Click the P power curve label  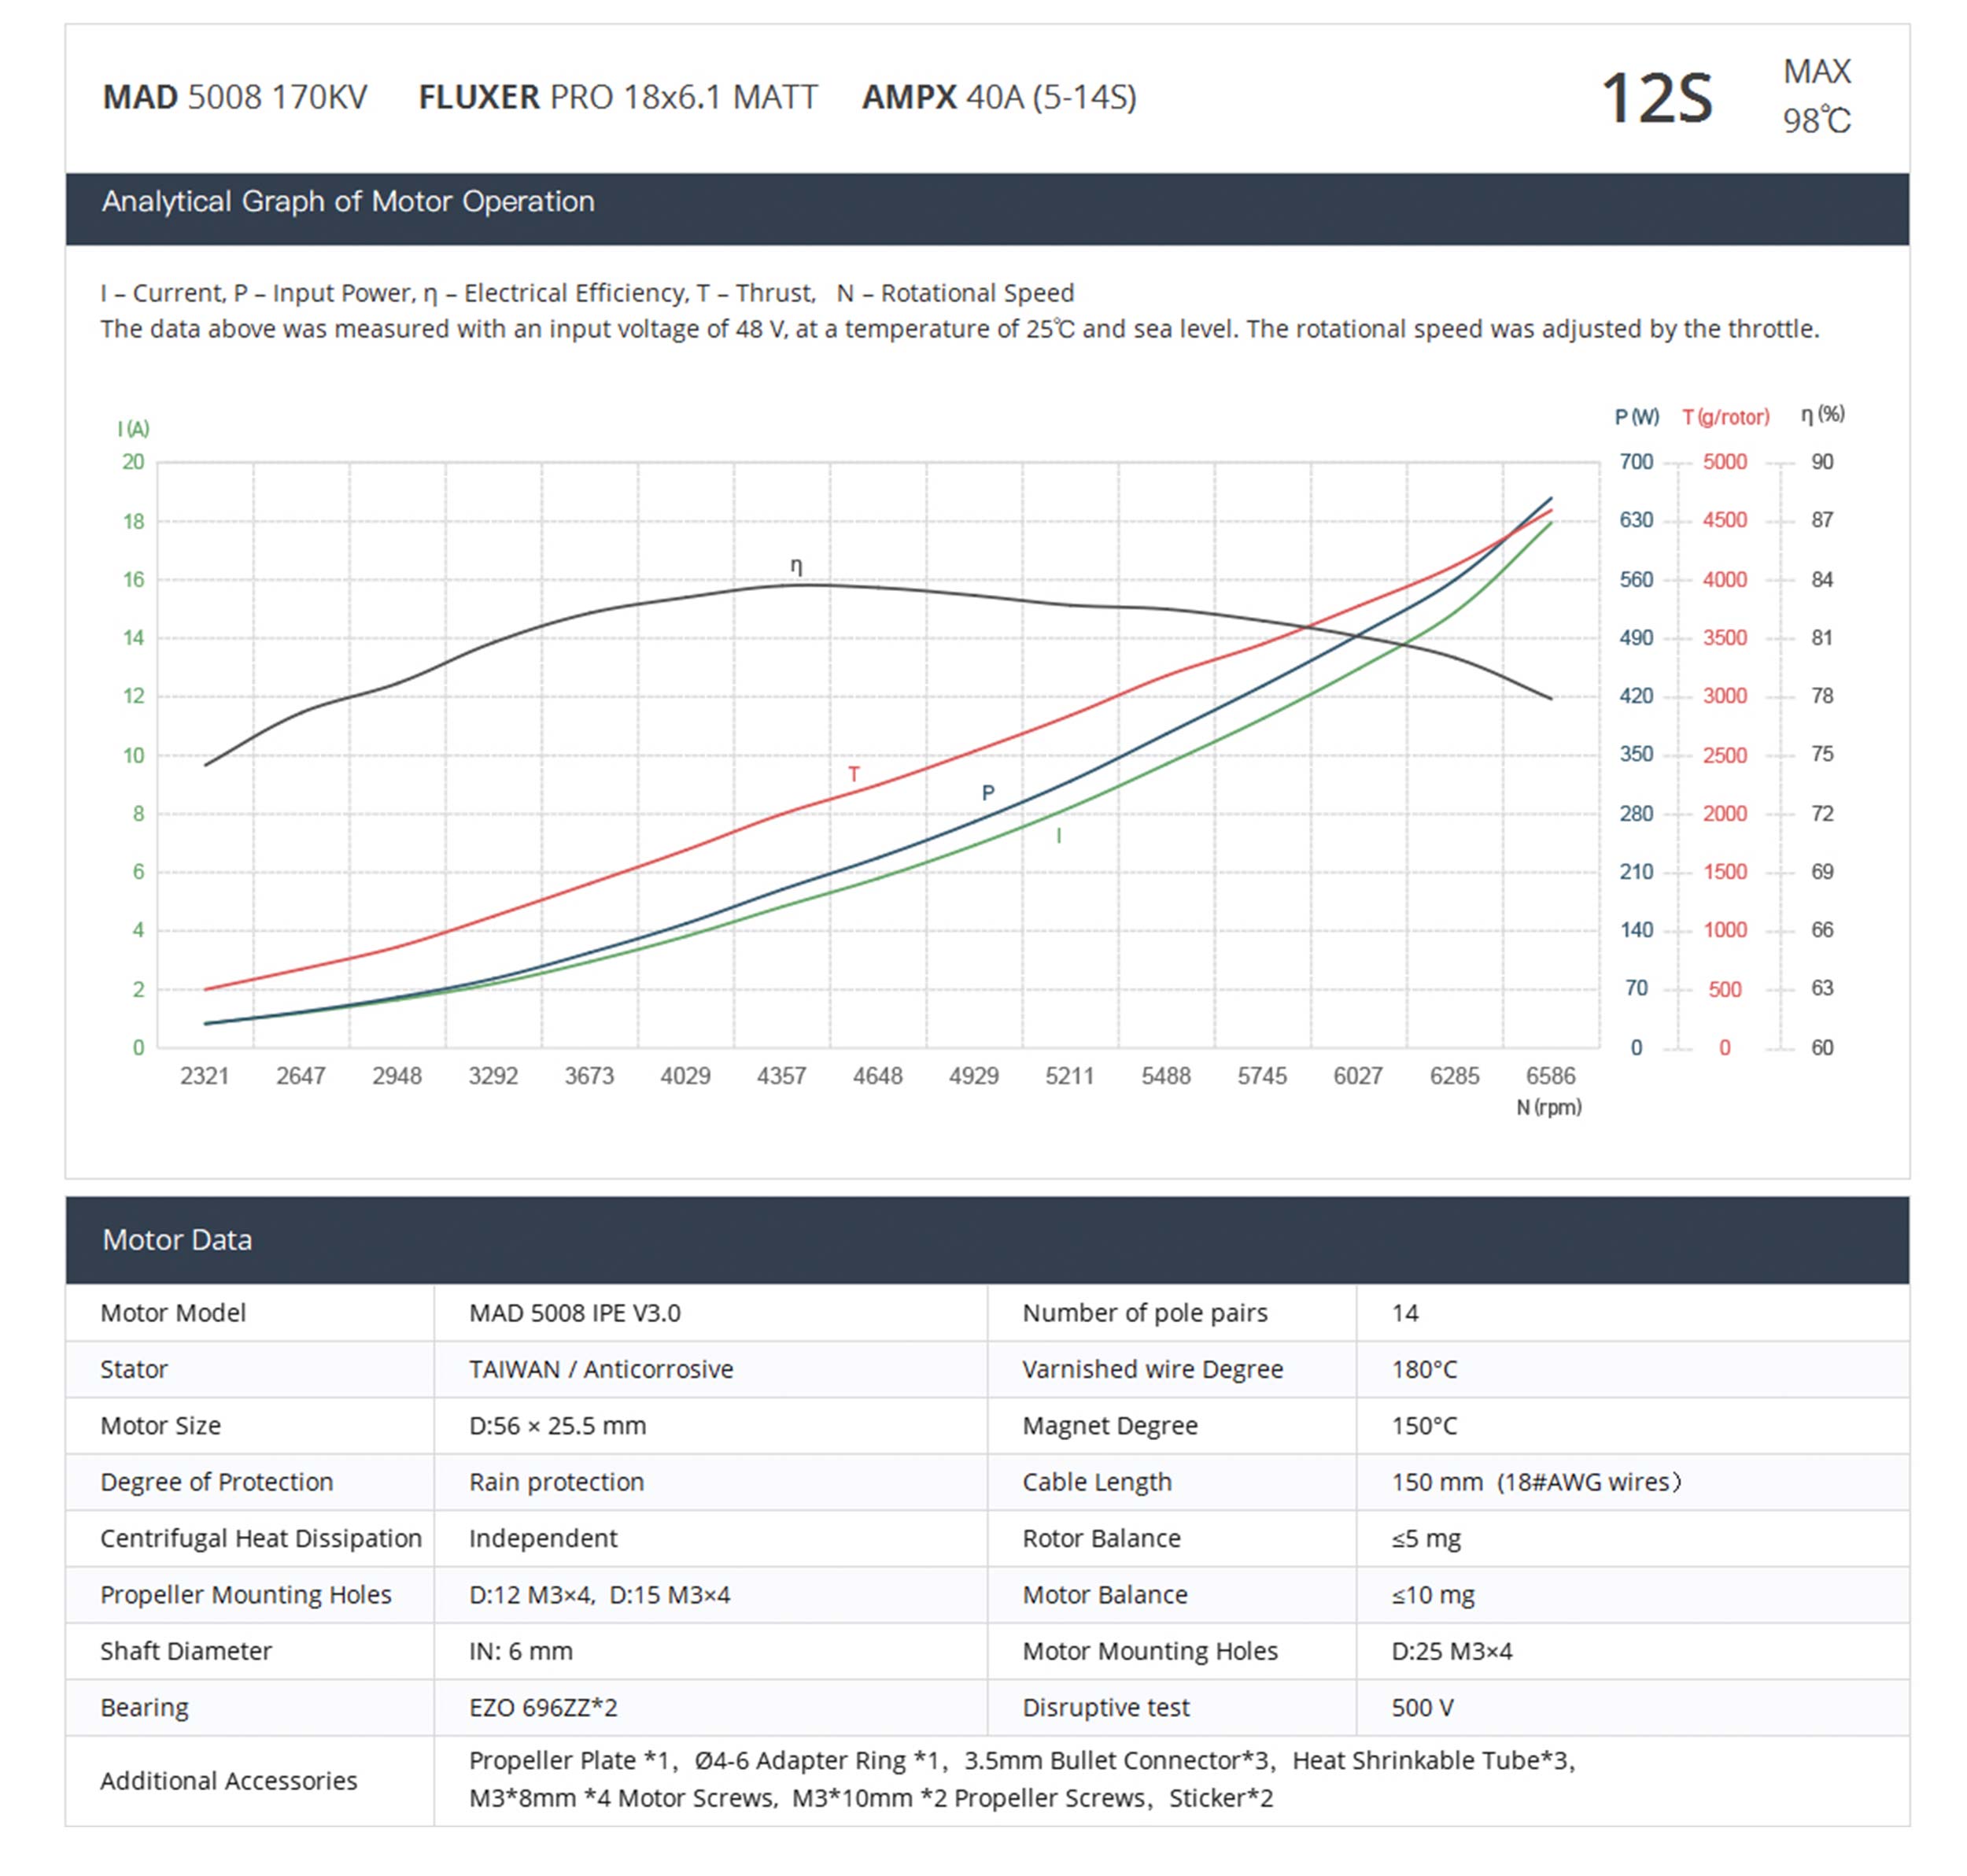(x=987, y=793)
